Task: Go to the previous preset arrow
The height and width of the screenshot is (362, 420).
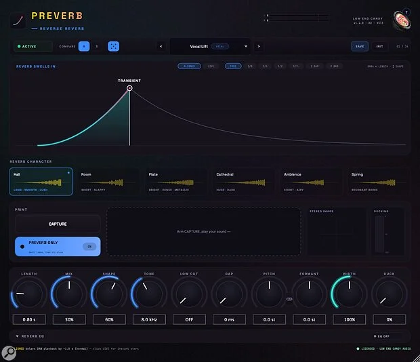Action: pos(161,46)
